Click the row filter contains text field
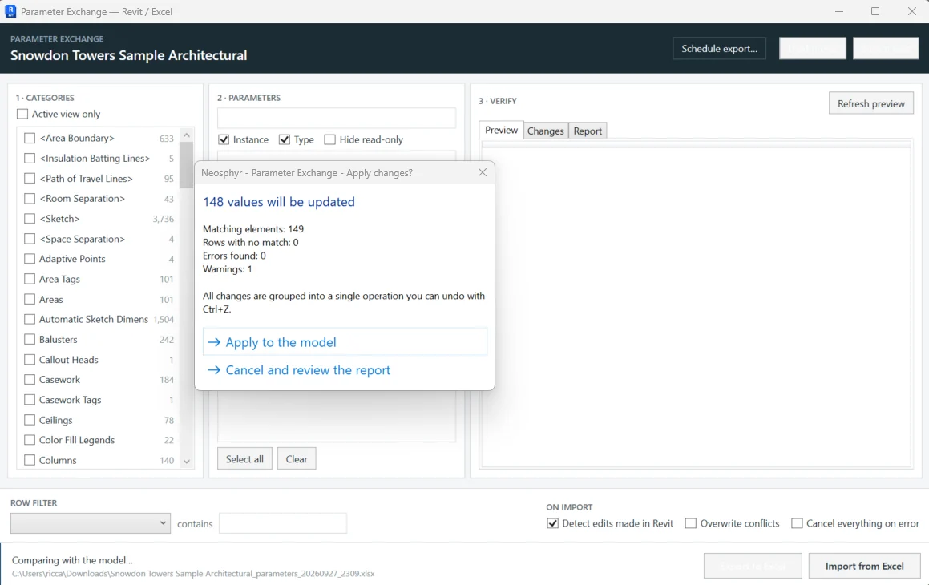Image resolution: width=929 pixels, height=585 pixels. click(x=283, y=523)
